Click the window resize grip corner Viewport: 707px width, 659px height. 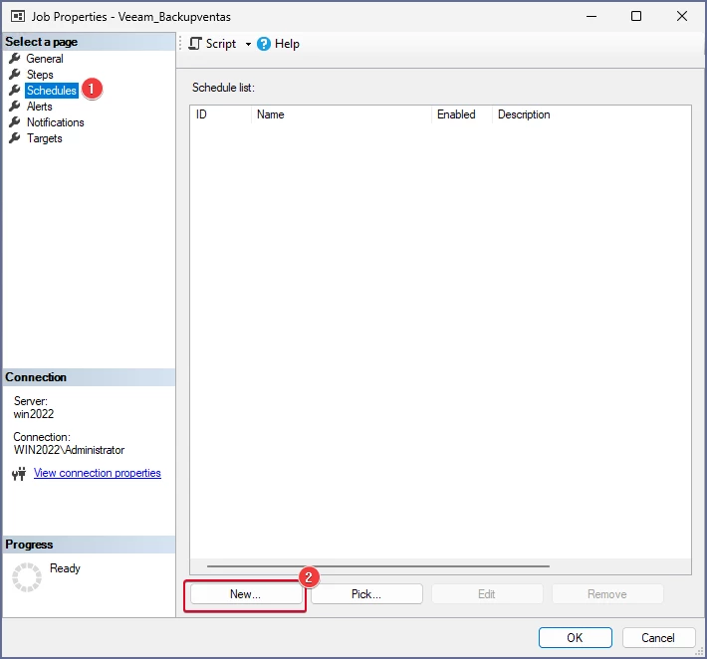click(699, 652)
